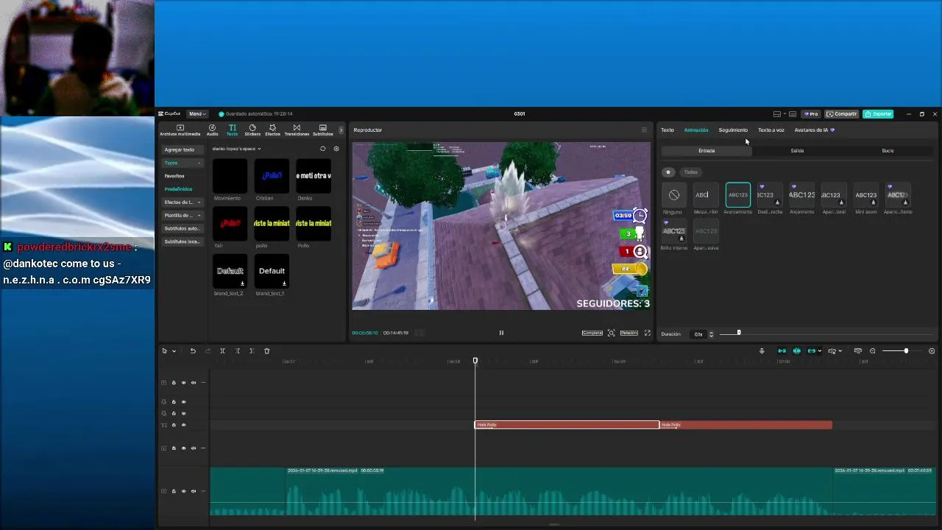Screen dimensions: 942x530
Task: Expand the Efectos de t... category
Action: tap(199, 202)
